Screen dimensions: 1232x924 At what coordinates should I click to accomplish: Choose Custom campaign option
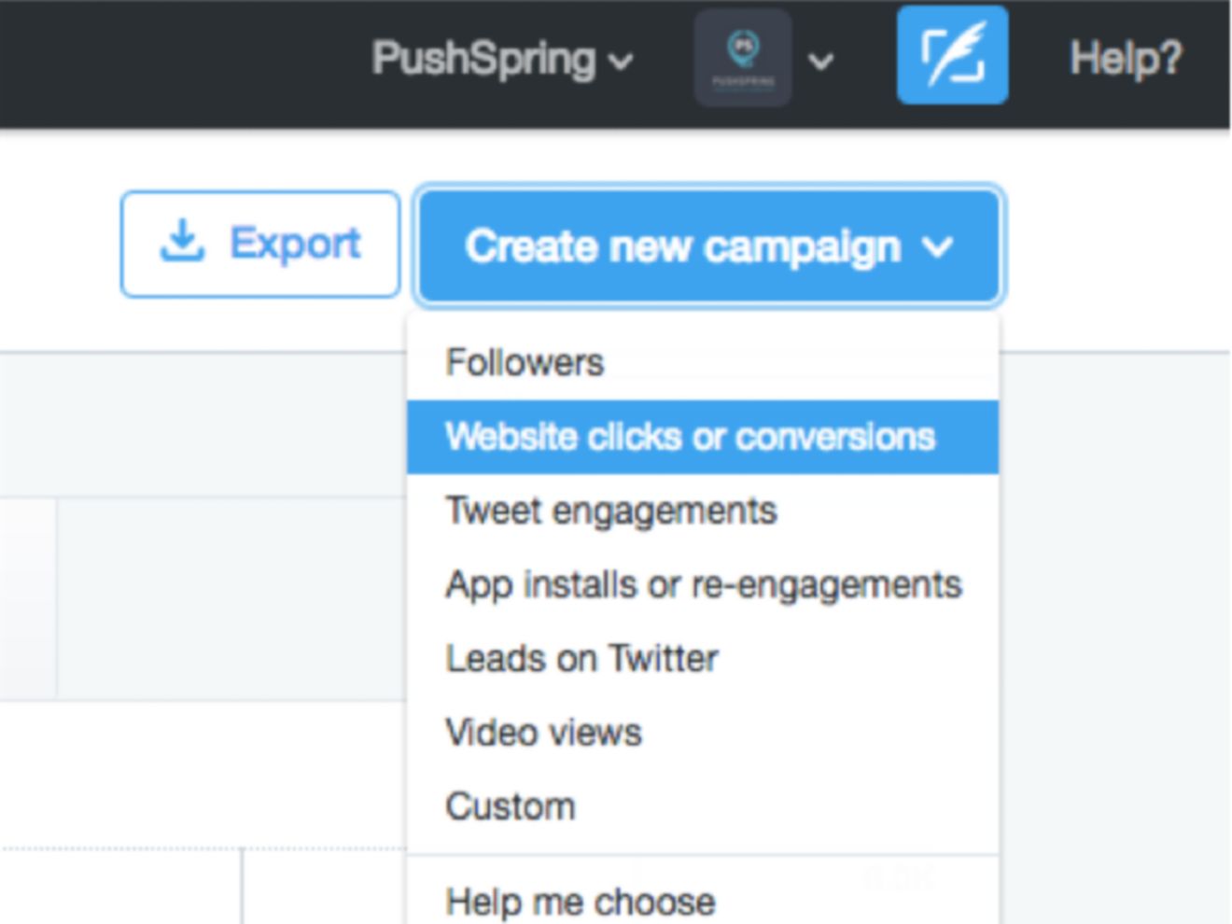[511, 805]
